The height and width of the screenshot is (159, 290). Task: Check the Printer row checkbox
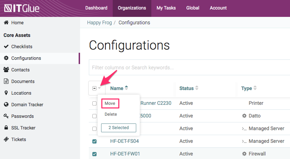(94, 103)
